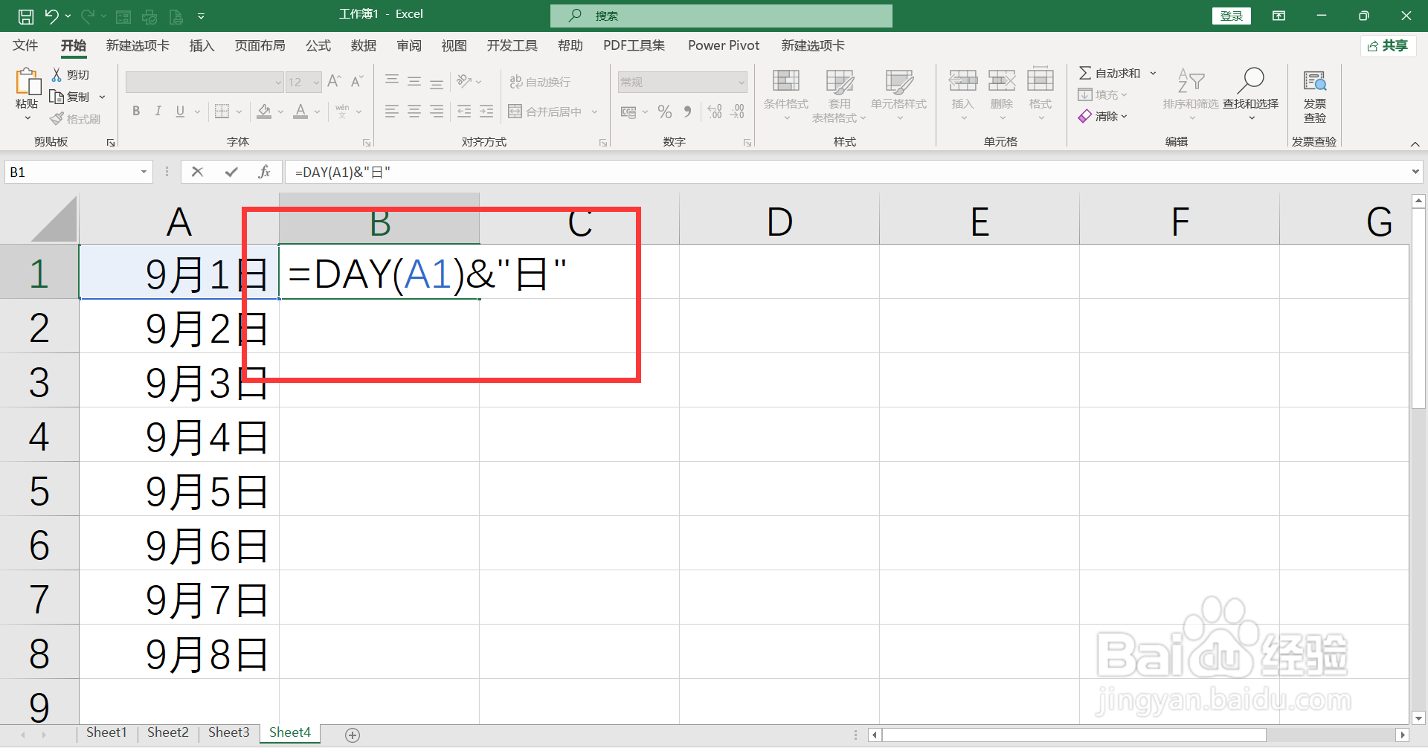Image resolution: width=1428 pixels, height=748 pixels.
Task: Click Increase Decimal icon
Action: (715, 112)
